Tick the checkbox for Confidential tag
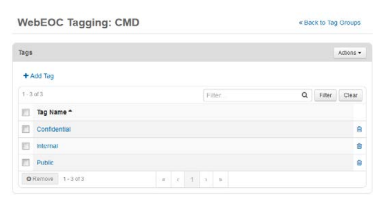This screenshot has width=385, height=224. click(x=26, y=129)
